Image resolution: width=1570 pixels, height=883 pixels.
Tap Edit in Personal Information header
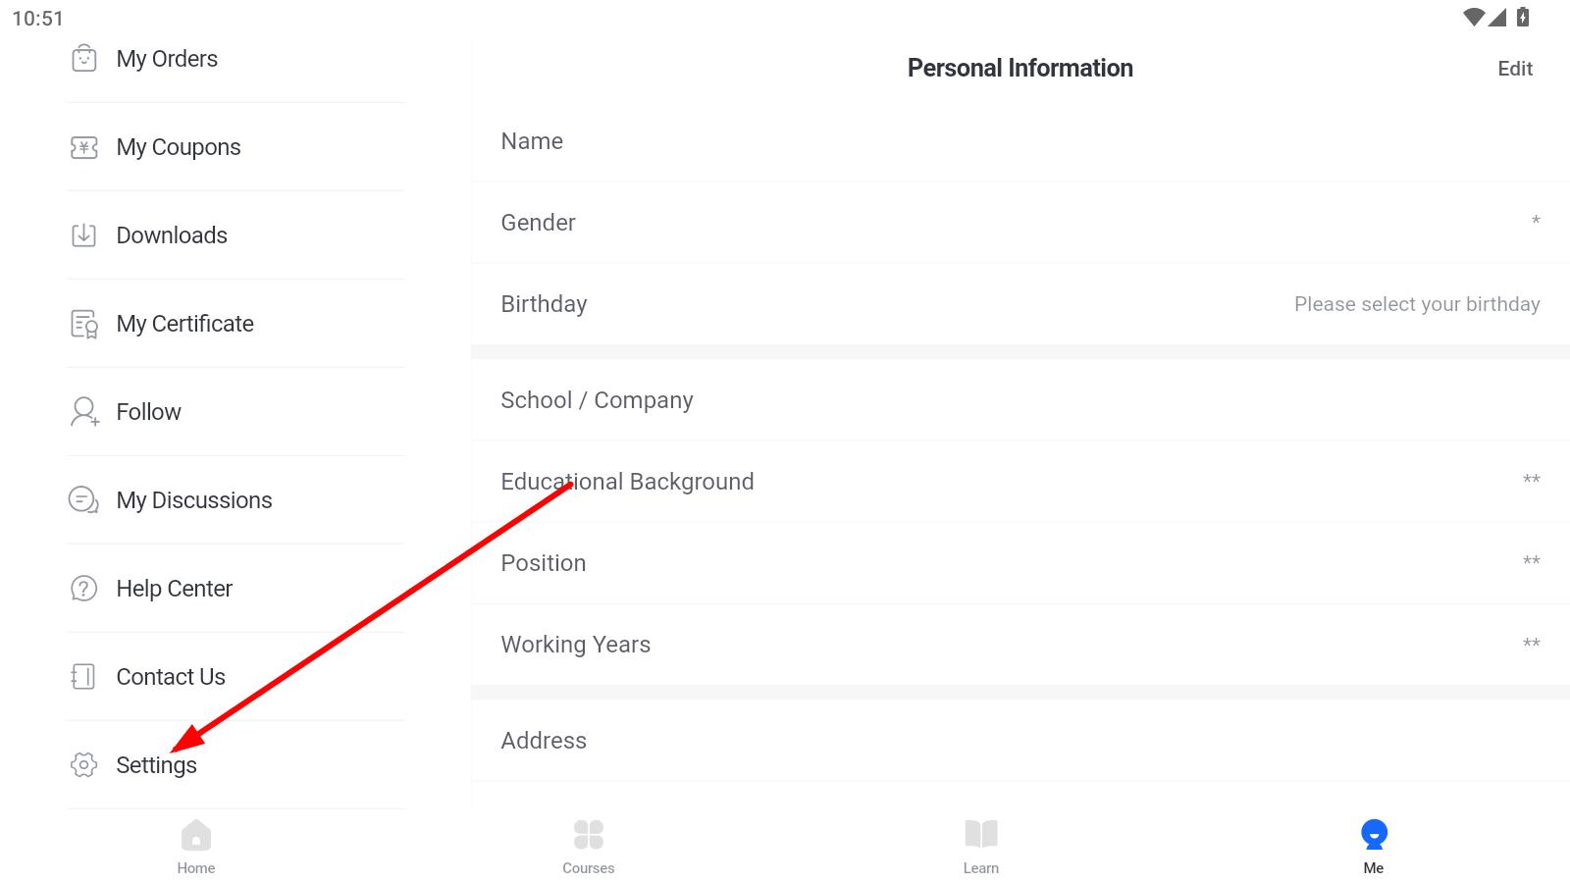(x=1515, y=69)
